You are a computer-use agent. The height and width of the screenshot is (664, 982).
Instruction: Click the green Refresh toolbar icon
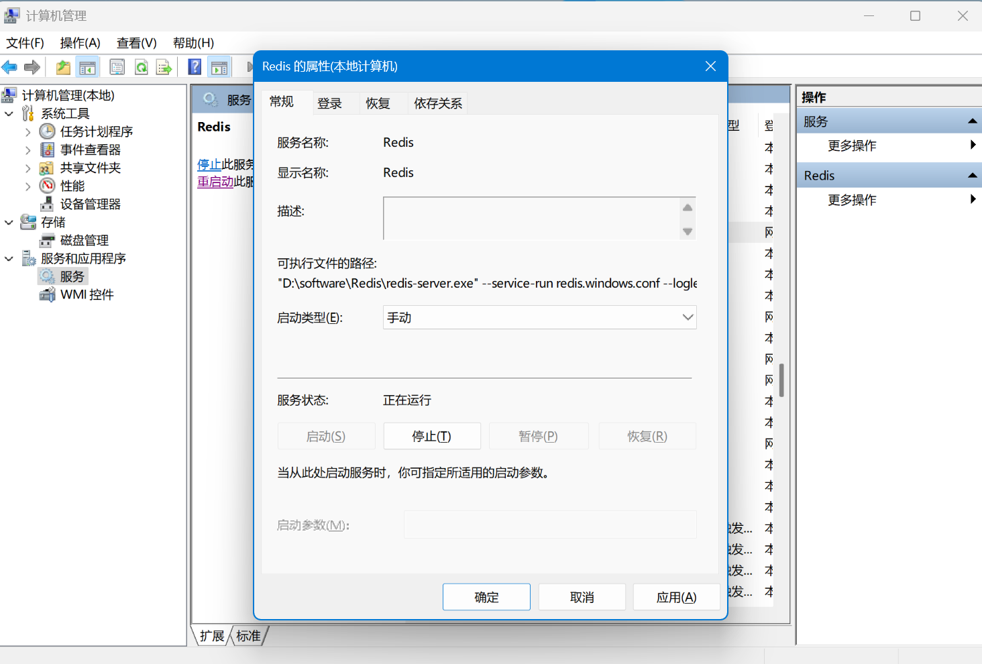coord(142,67)
